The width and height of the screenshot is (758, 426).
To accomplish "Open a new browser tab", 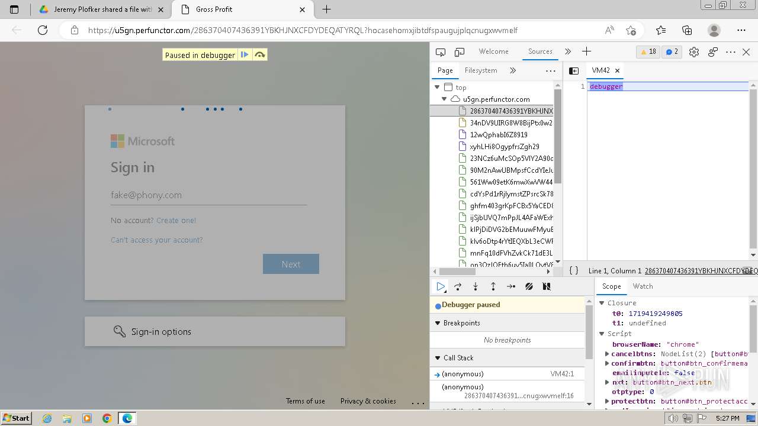I will point(326,9).
